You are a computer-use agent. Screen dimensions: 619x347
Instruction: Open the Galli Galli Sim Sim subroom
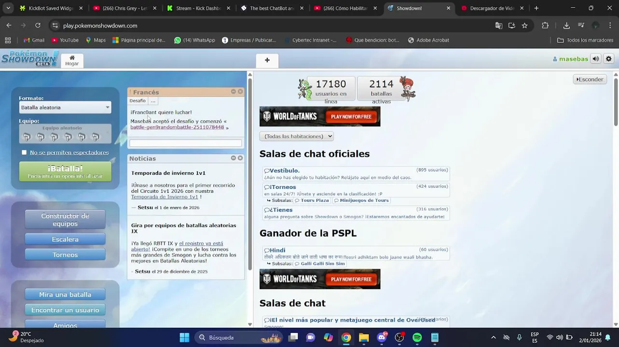click(320, 264)
